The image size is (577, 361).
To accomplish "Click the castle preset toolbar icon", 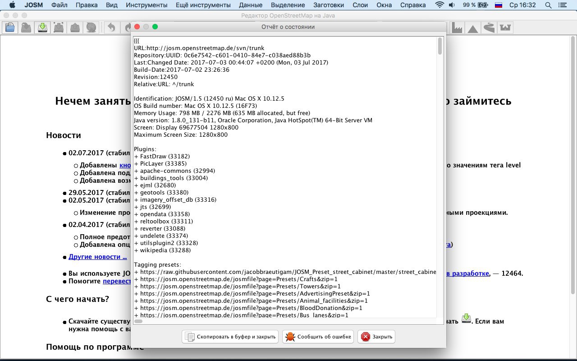I will pyautogui.click(x=505, y=28).
